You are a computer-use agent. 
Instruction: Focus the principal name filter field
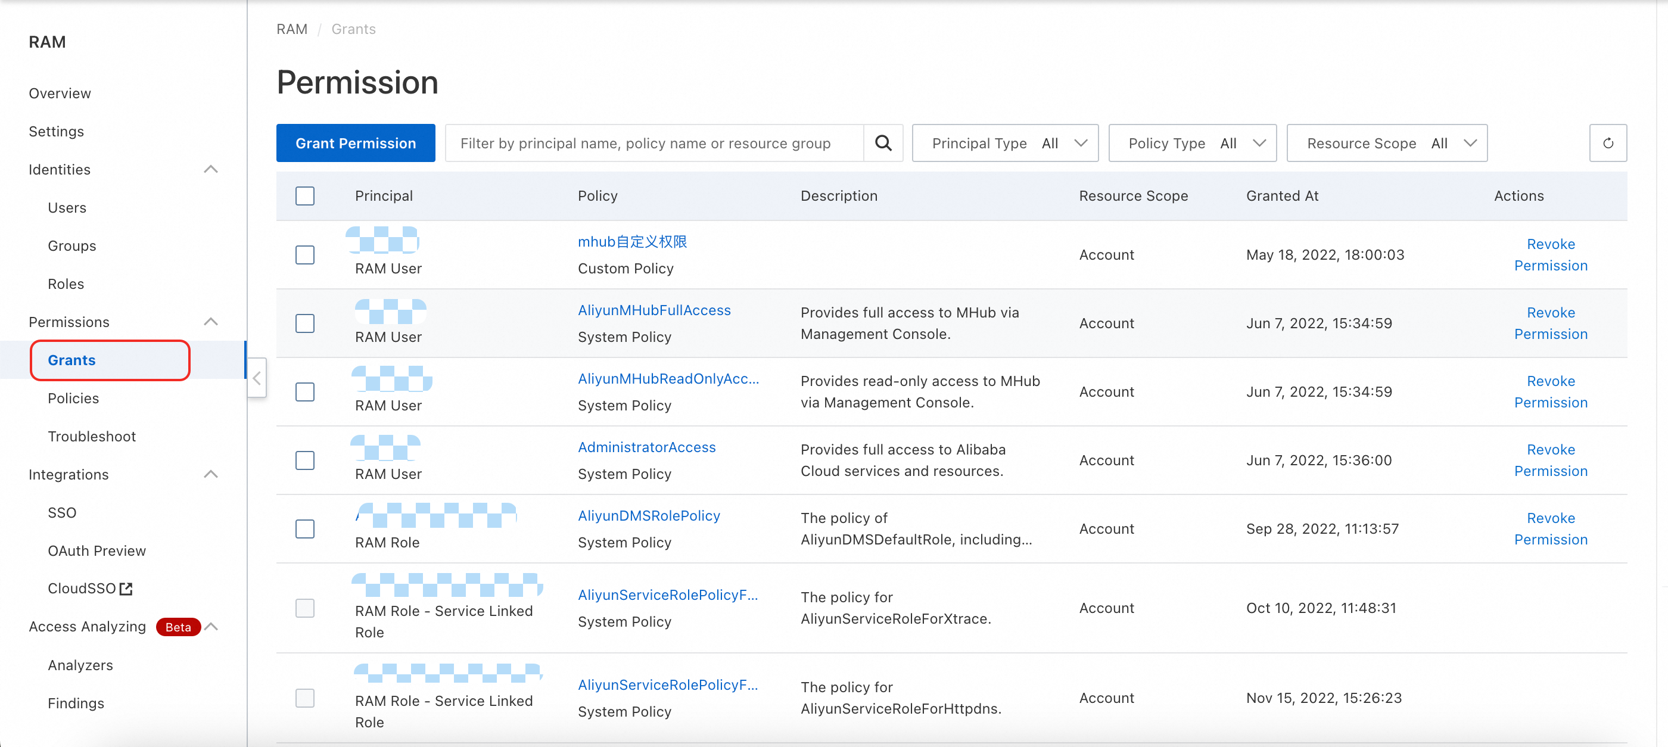tap(654, 143)
